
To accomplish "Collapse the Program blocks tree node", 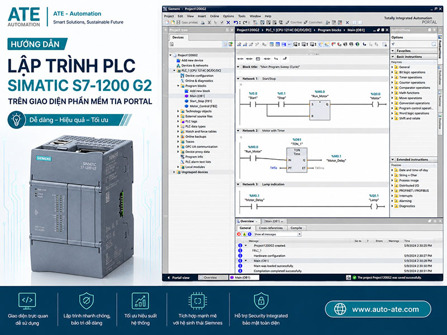I will point(178,86).
